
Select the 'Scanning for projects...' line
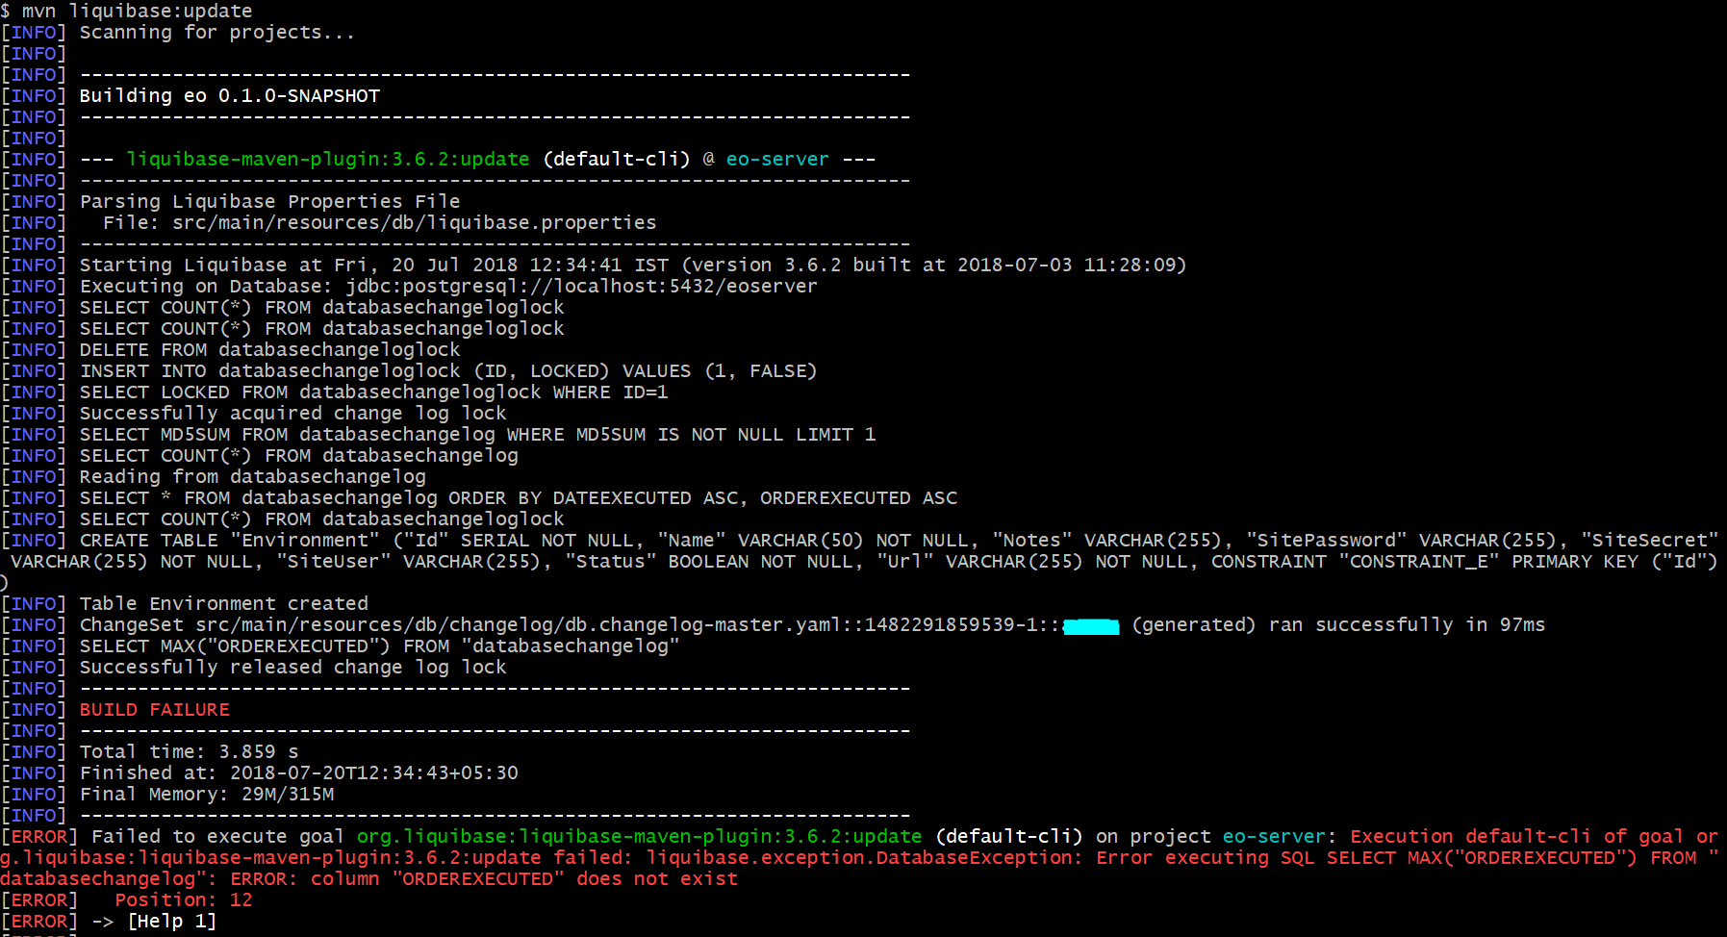click(217, 33)
